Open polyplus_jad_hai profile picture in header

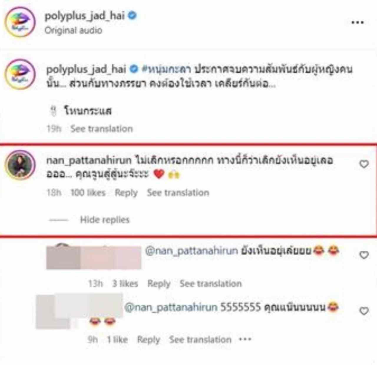[20, 22]
